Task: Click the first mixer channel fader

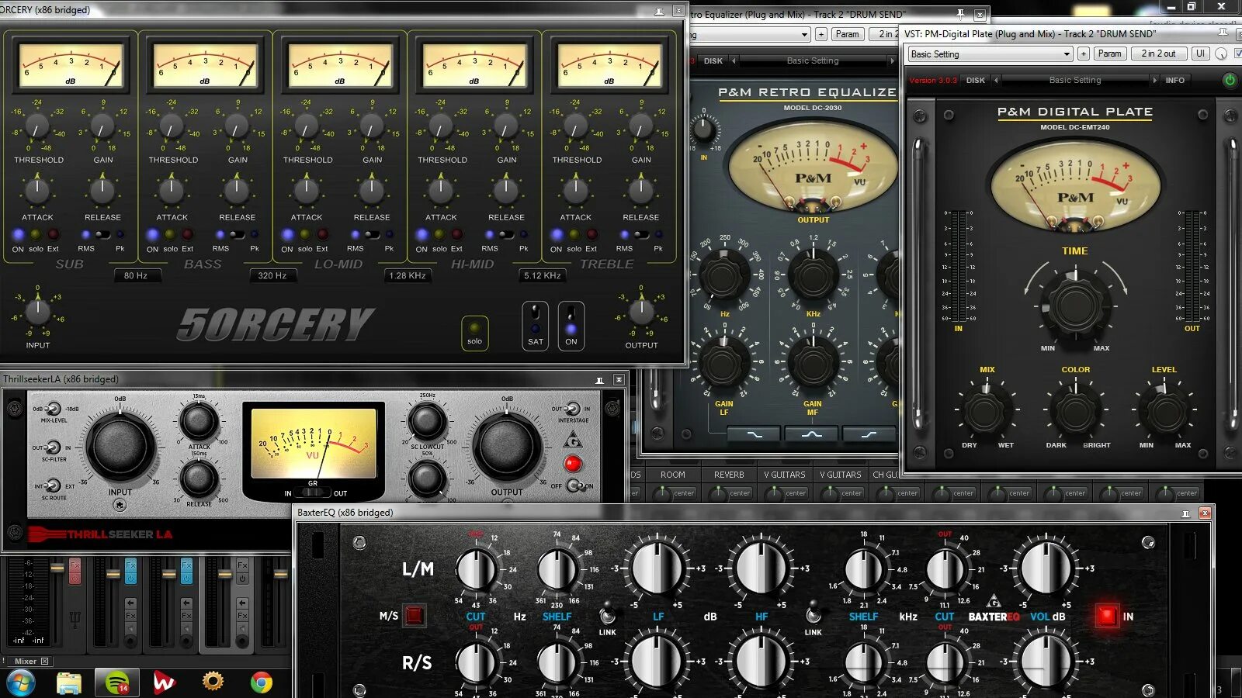Action: click(x=57, y=568)
